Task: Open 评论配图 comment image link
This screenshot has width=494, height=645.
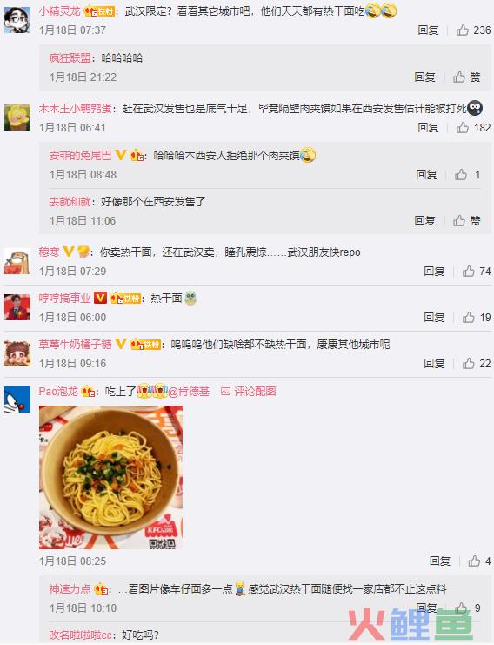Action: (248, 391)
